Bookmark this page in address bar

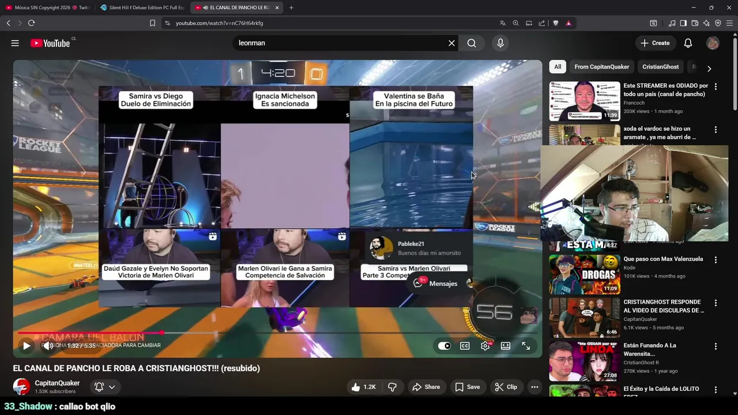point(152,23)
